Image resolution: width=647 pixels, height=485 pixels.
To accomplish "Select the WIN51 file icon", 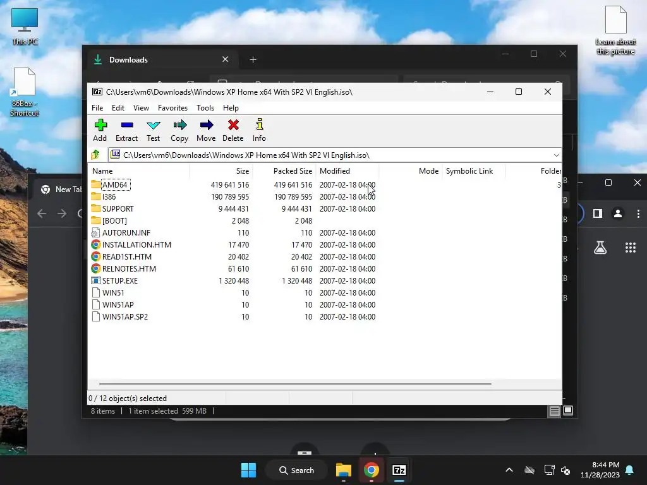I will [96, 292].
